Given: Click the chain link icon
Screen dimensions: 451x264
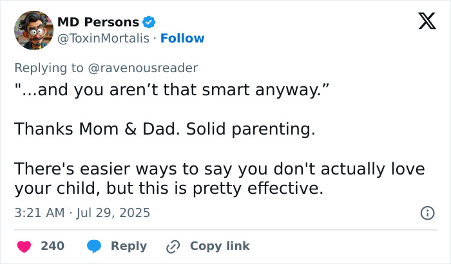Looking at the screenshot, I should coord(173,246).
